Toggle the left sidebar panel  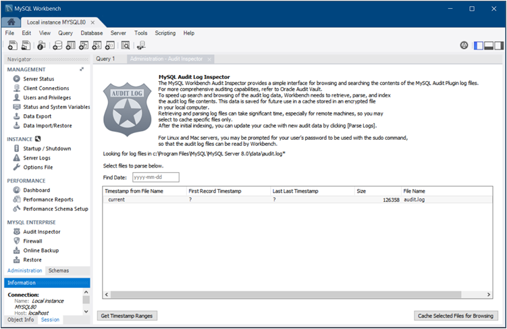click(479, 46)
